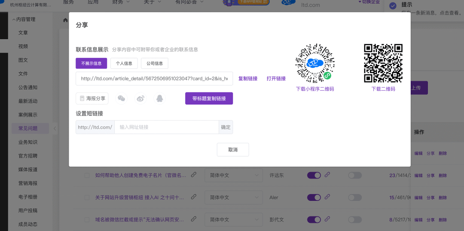The height and width of the screenshot is (231, 464).
Task: Click 复制链接 link
Action: coord(248,78)
